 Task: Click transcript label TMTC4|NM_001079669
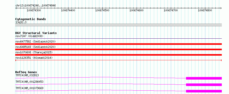(x=29, y=88)
